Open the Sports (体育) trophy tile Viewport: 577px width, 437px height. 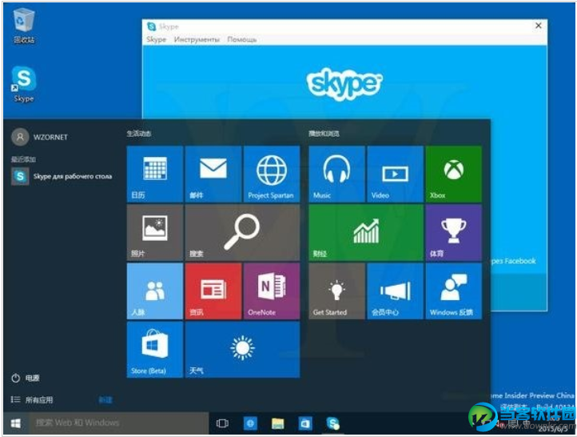click(x=454, y=232)
